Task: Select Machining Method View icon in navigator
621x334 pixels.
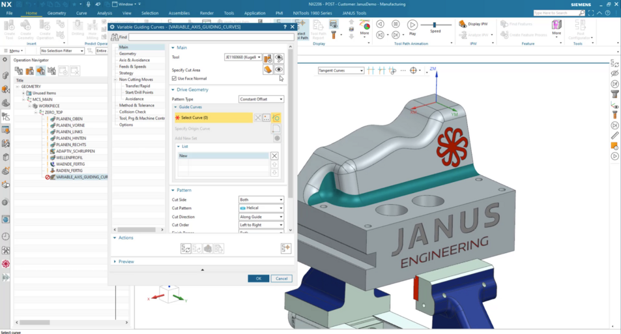Action: coord(52,71)
